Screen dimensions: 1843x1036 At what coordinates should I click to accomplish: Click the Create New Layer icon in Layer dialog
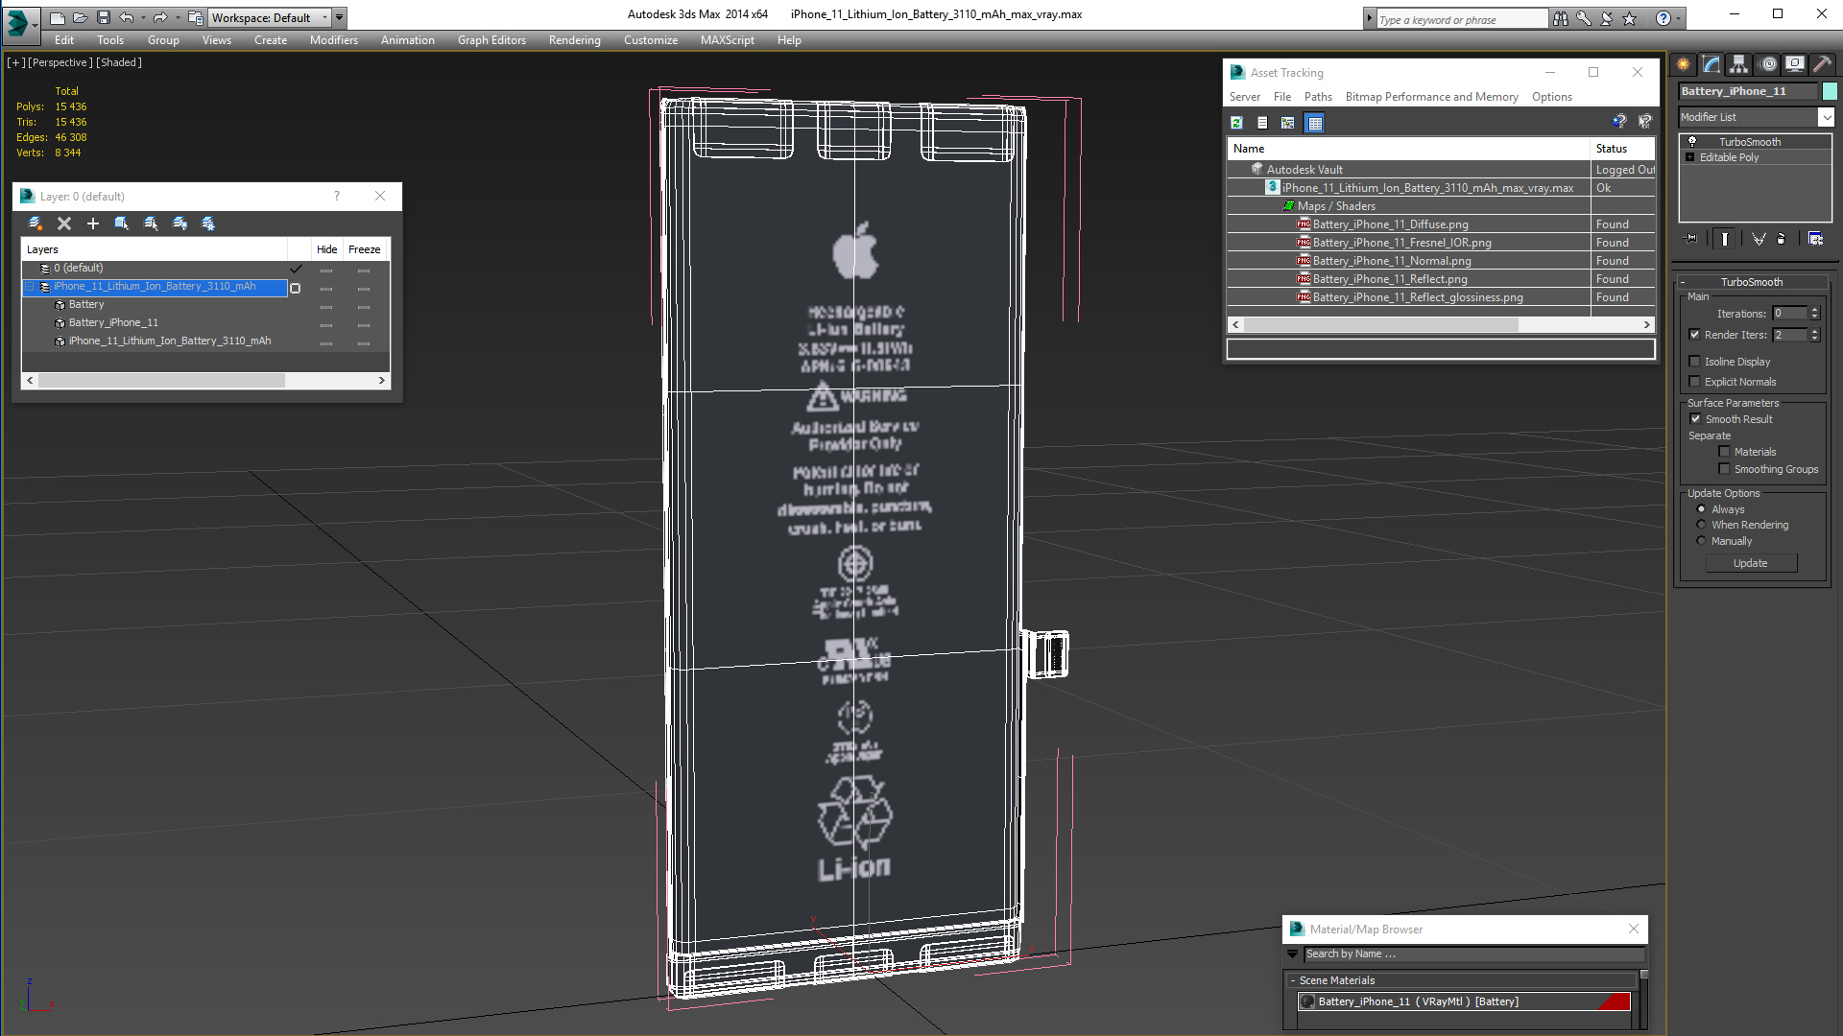point(36,224)
